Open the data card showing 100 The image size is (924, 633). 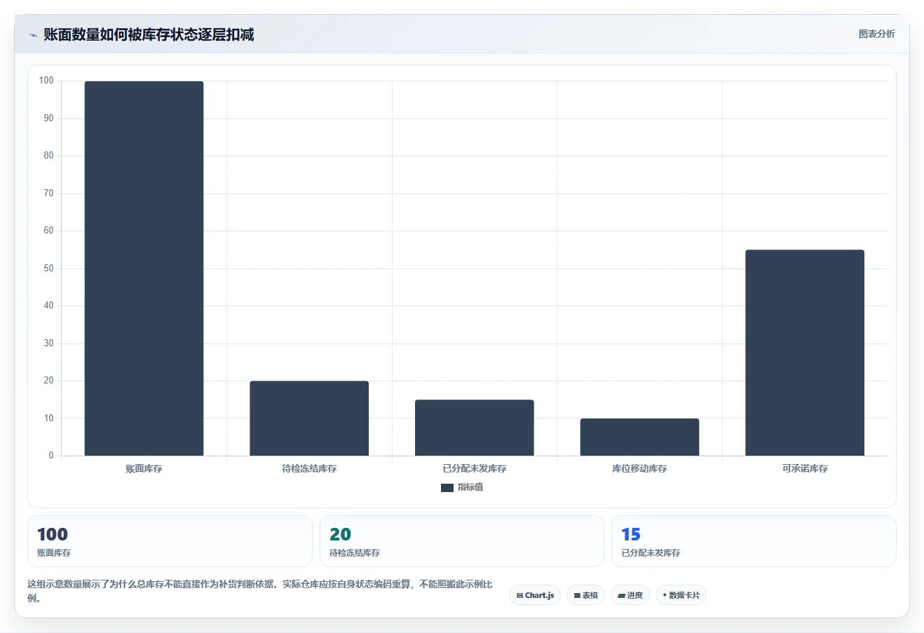(170, 541)
